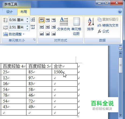The image size is (125, 119).
Task: Click the cell containing 78
Action: [13, 95]
